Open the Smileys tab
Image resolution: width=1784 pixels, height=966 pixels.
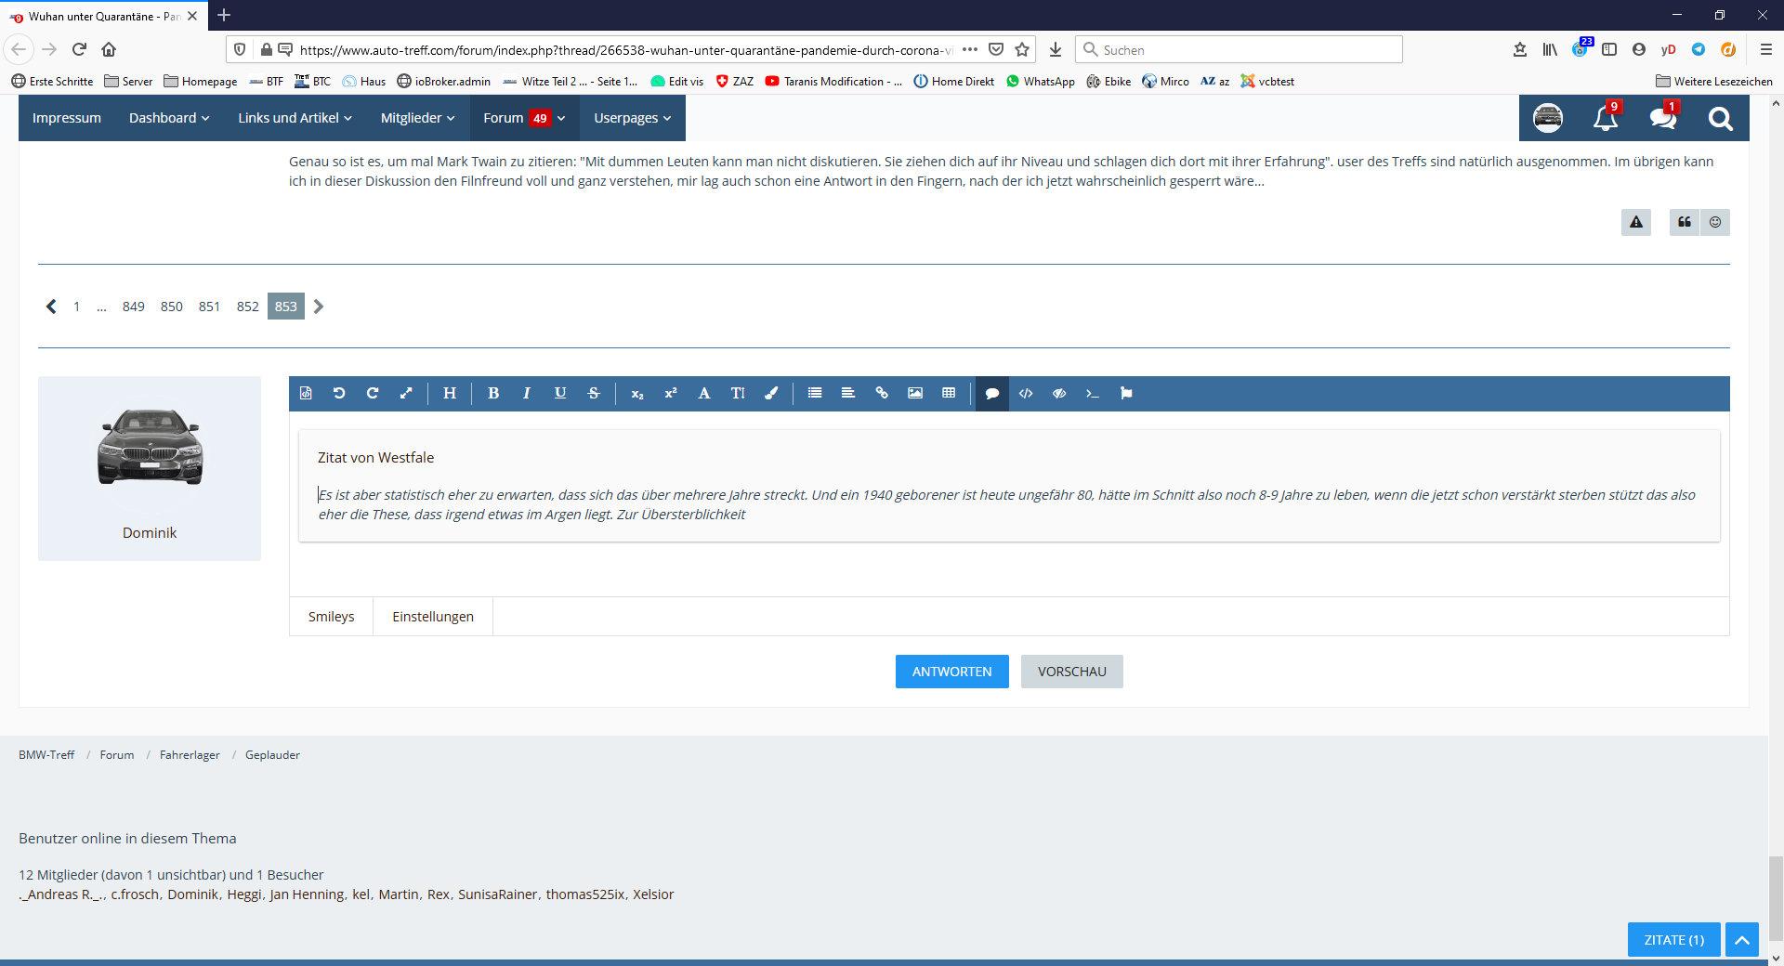click(x=332, y=617)
